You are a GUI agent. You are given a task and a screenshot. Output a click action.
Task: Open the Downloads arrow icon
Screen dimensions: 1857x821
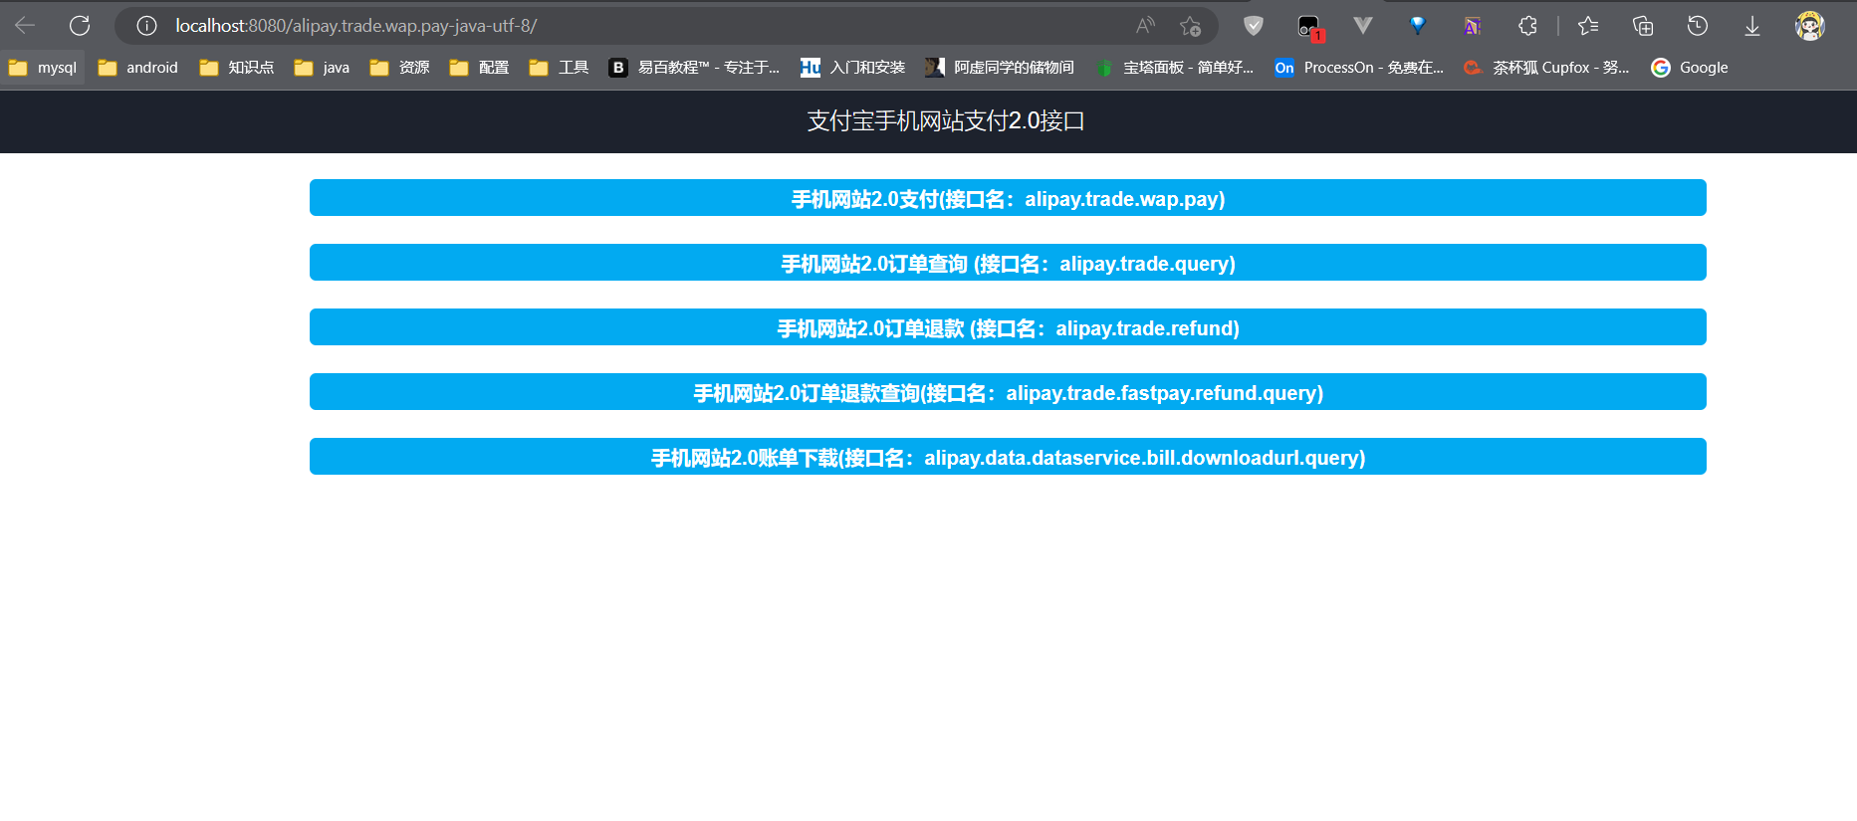click(x=1752, y=26)
